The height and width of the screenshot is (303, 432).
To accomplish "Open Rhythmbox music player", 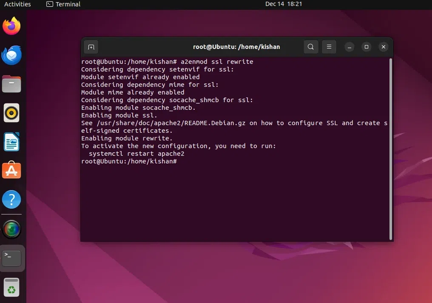I will click(11, 113).
